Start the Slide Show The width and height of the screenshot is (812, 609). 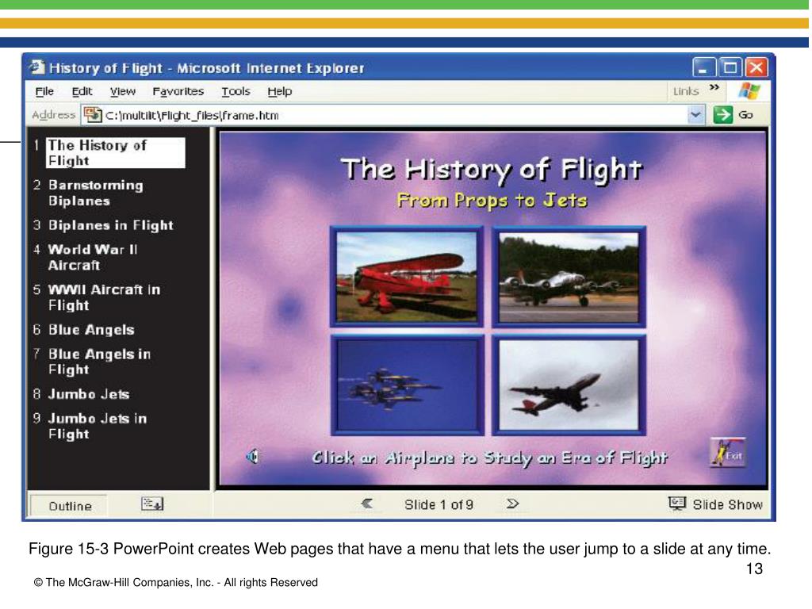pos(716,504)
